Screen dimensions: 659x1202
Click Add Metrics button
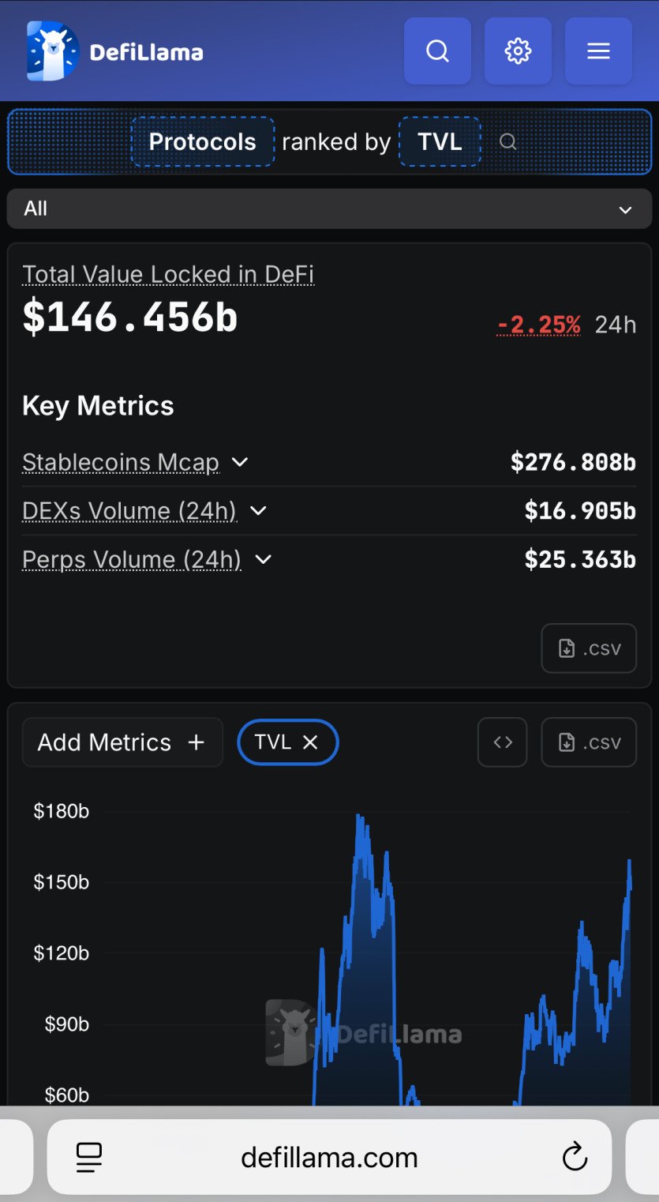(122, 742)
